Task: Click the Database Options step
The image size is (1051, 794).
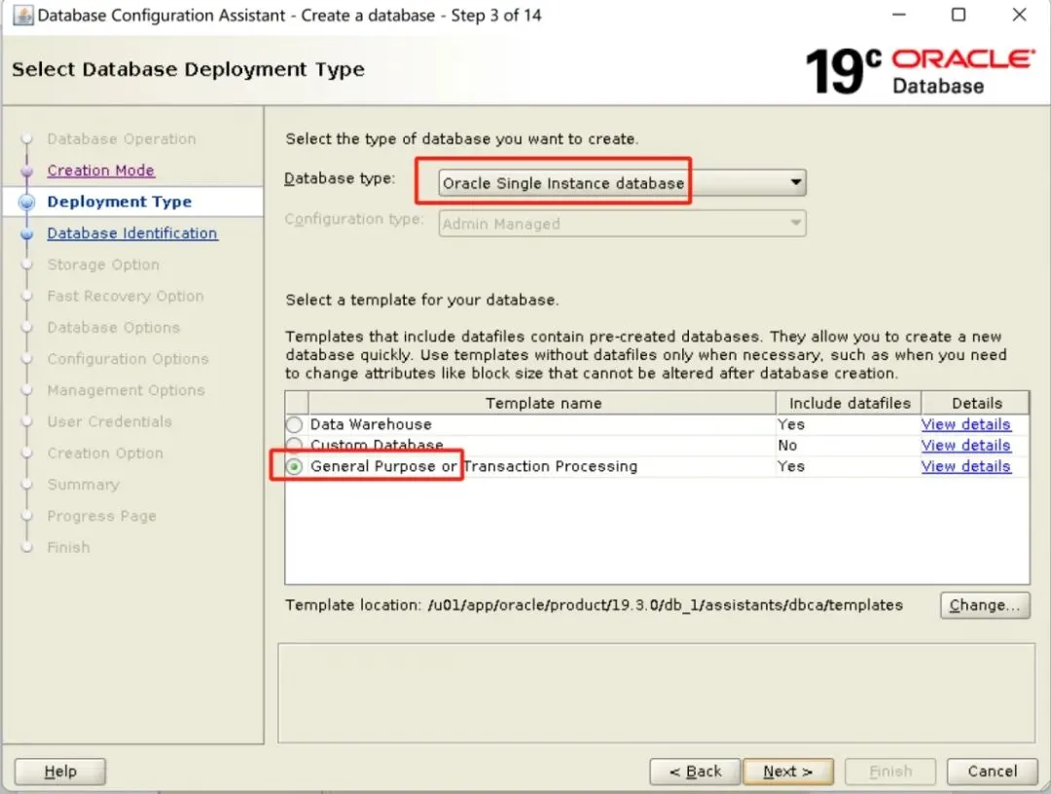Action: [x=113, y=328]
